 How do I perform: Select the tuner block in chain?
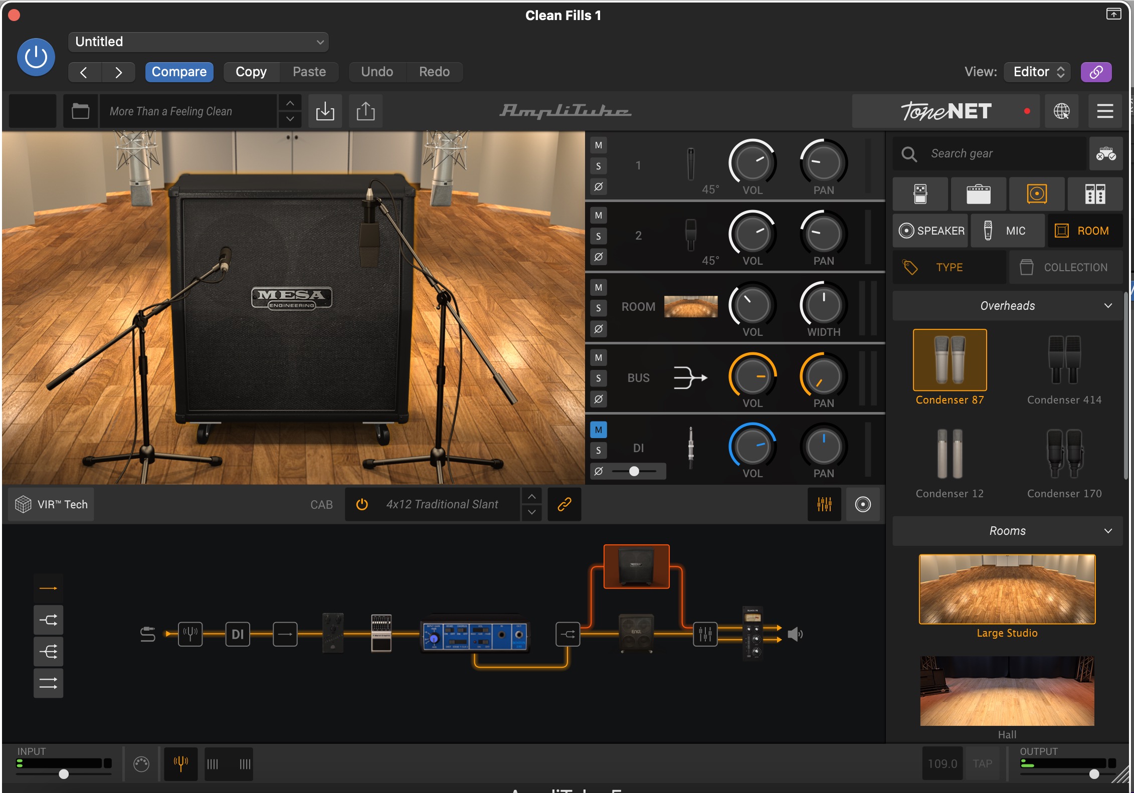click(191, 634)
